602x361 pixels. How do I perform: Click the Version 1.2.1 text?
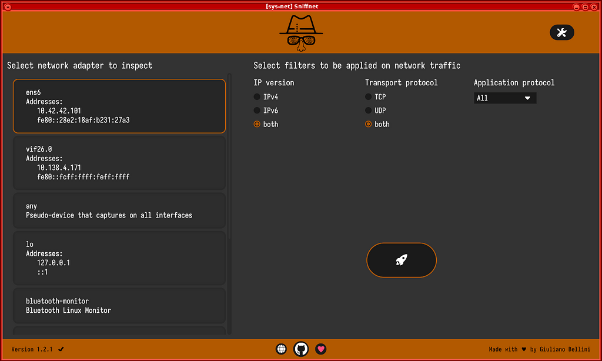coord(32,349)
